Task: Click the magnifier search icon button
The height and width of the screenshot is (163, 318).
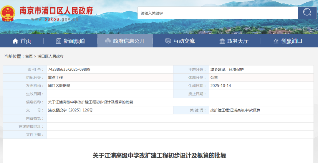Action: [307, 12]
